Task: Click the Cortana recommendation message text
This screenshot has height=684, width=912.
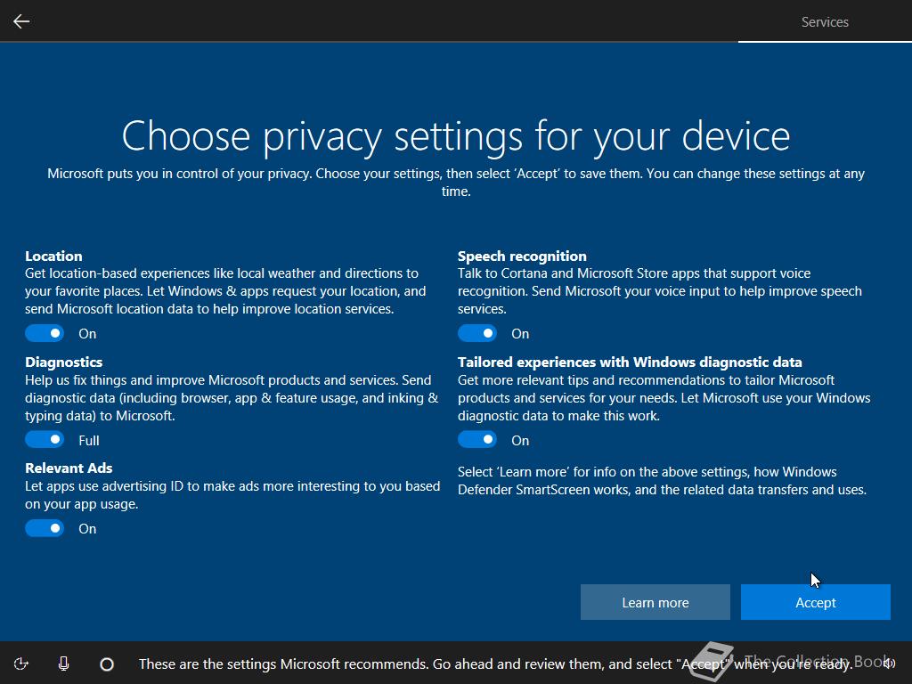Action: click(495, 664)
